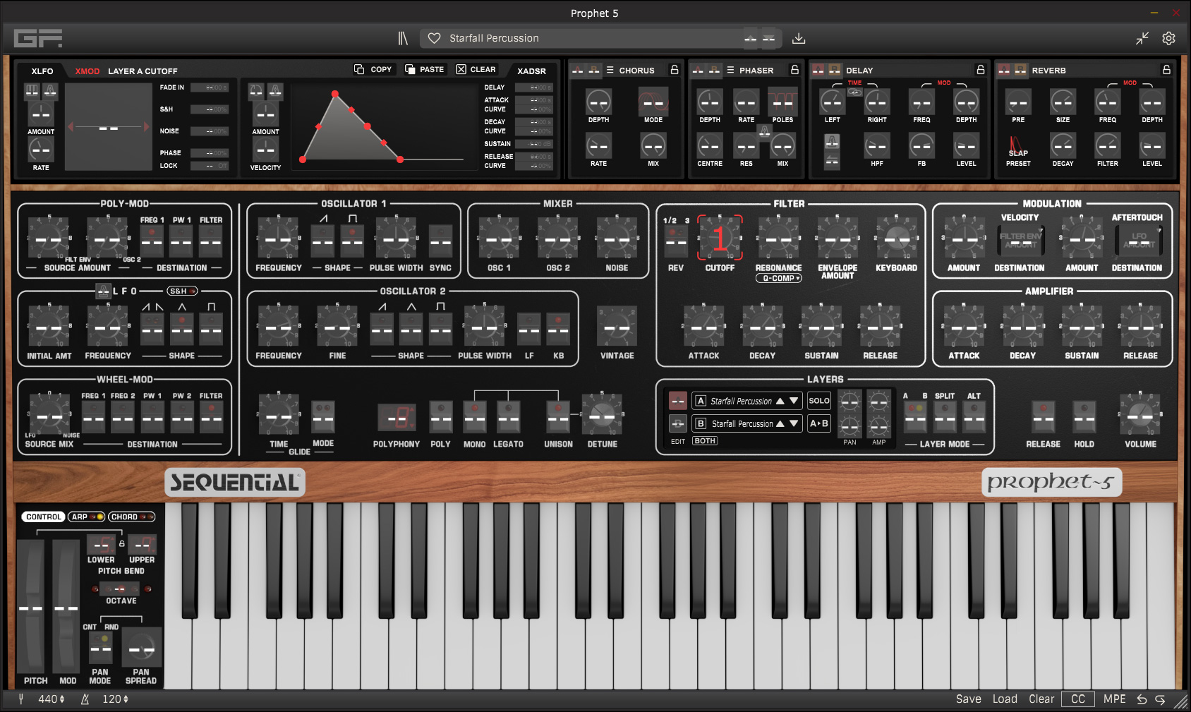Viewport: 1191px width, 712px height.
Task: Switch to the XMOD tab
Action: click(x=87, y=71)
